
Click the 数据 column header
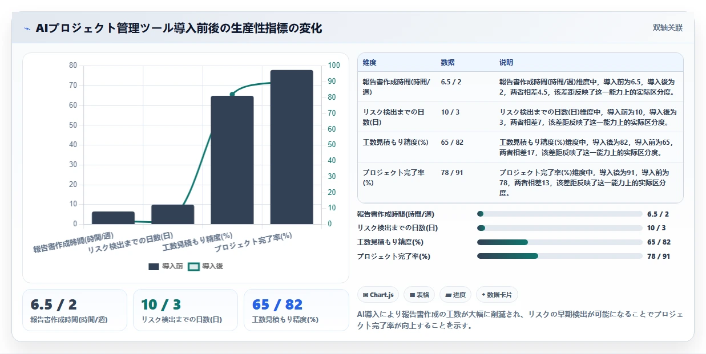pos(447,62)
